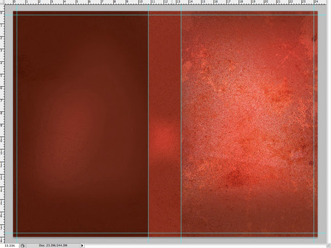Click the bright red glow on the spine
This screenshot has width=331, height=248.
point(164,136)
